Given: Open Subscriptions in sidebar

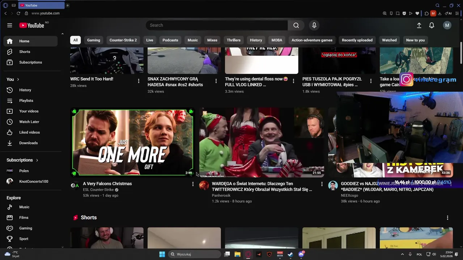Looking at the screenshot, I should point(30,62).
